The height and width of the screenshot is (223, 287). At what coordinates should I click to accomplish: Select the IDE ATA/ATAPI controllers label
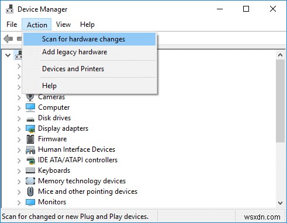(x=78, y=160)
